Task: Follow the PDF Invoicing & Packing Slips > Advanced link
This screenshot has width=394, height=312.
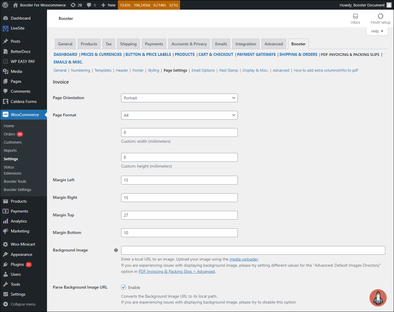Action: tap(177, 271)
